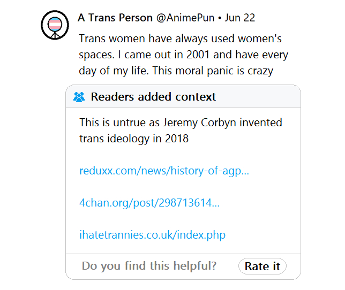The width and height of the screenshot is (345, 290).
Task: Click the trans flag profile avatar
Action: 55,25
